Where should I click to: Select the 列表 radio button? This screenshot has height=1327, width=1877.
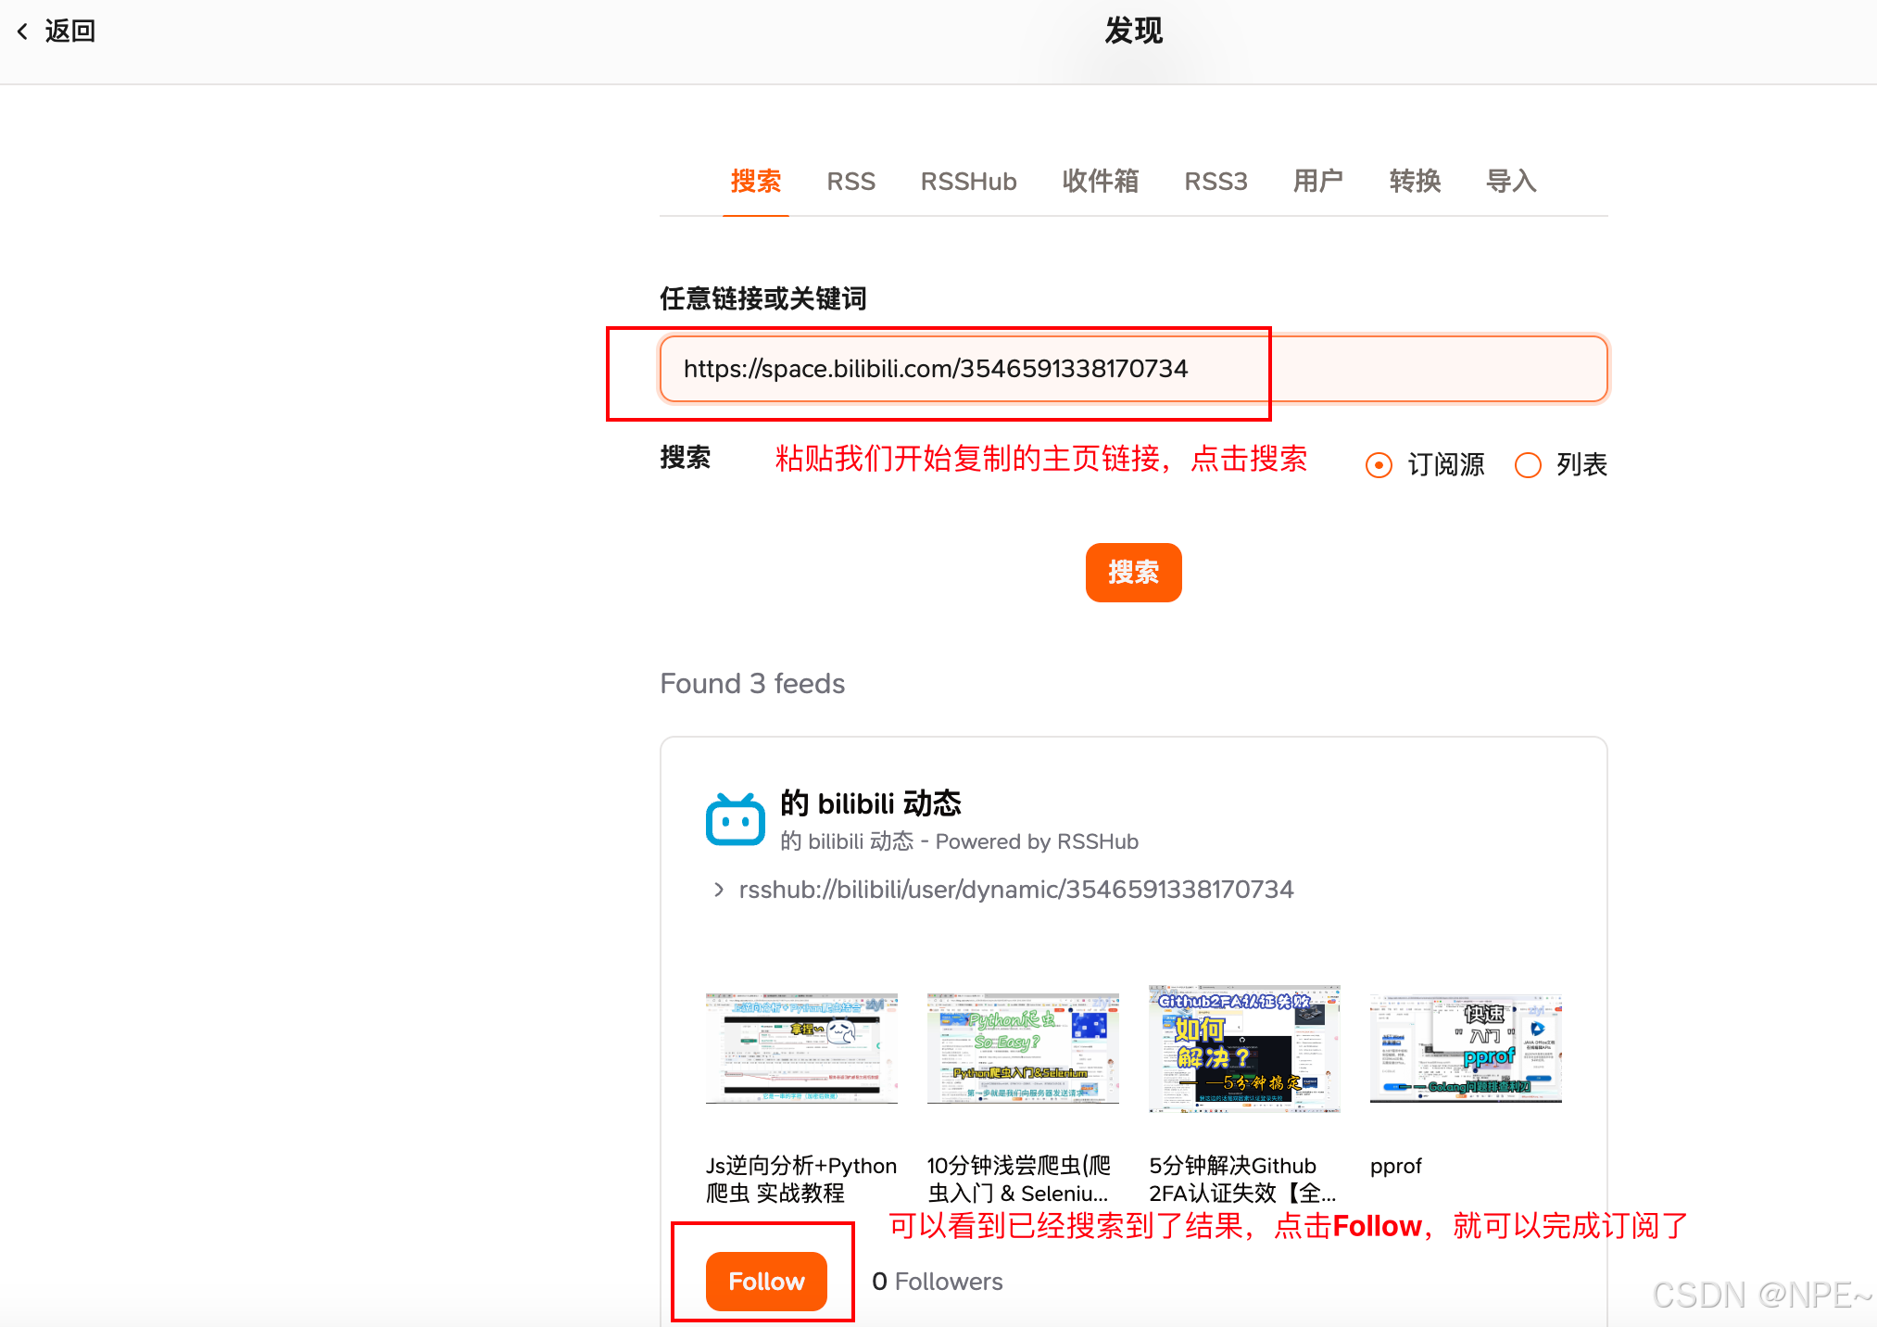click(x=1528, y=464)
